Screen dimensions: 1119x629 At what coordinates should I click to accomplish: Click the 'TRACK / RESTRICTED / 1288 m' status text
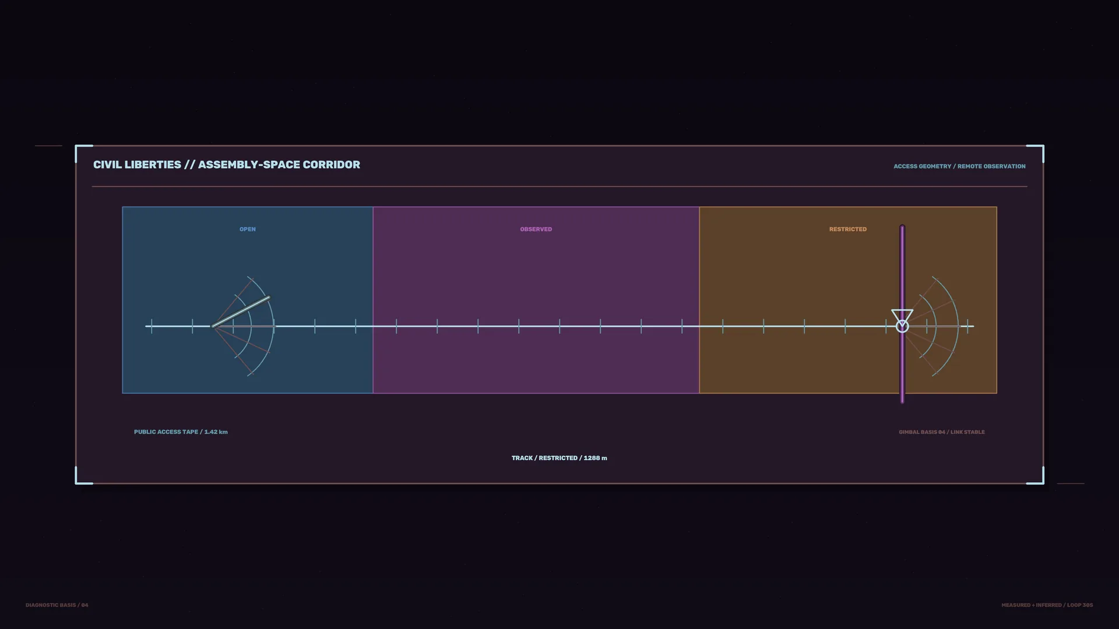coord(559,458)
